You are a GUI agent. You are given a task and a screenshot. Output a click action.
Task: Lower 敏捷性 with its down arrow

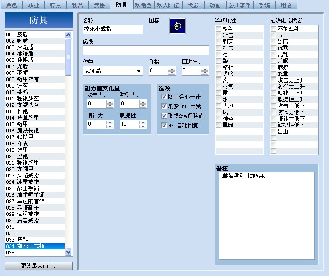pyautogui.click(x=143, y=127)
